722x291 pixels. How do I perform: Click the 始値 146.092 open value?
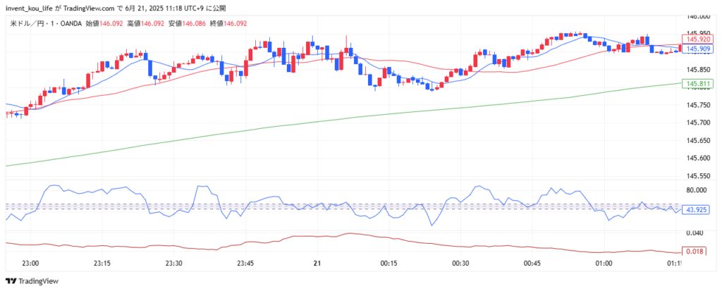(104, 23)
